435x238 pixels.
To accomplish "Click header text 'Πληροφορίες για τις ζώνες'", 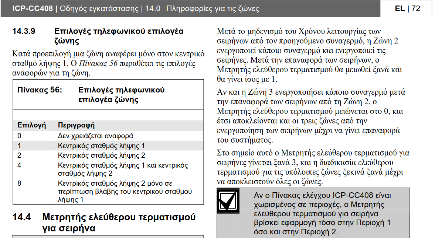I will 213,8.
